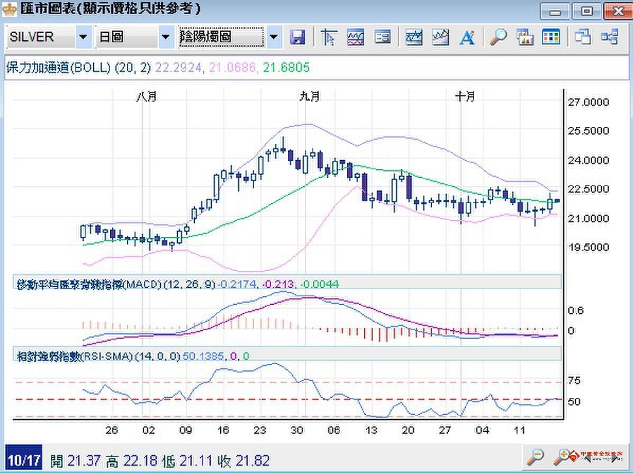633x473 pixels.
Task: Expand the SILVER symbol dropdown
Action: pyautogui.click(x=83, y=37)
